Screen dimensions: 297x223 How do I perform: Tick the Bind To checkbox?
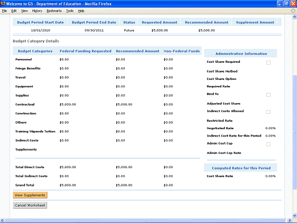click(268, 95)
